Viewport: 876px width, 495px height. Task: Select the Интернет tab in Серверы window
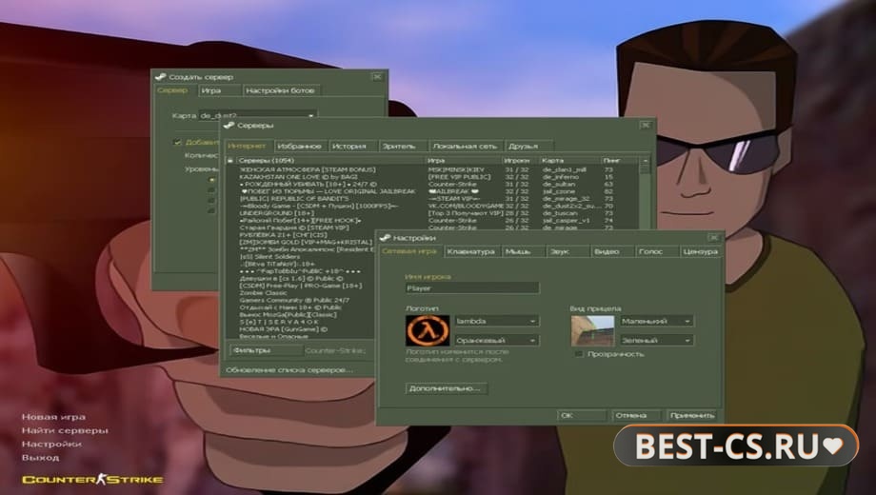coord(247,146)
